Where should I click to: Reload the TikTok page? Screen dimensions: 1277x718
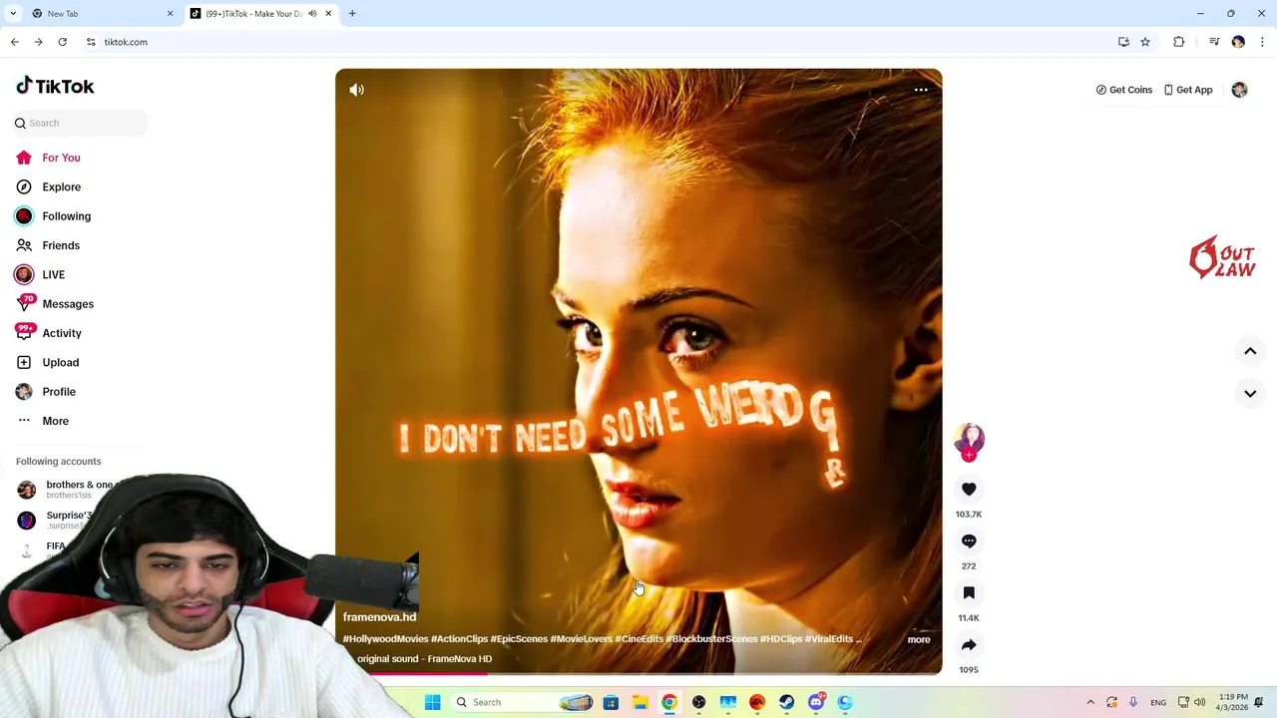(x=62, y=42)
